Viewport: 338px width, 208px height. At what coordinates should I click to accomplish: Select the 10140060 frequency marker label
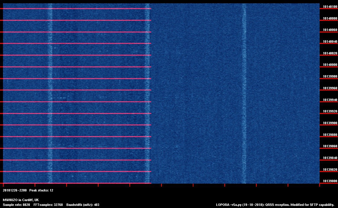[x=330, y=30]
